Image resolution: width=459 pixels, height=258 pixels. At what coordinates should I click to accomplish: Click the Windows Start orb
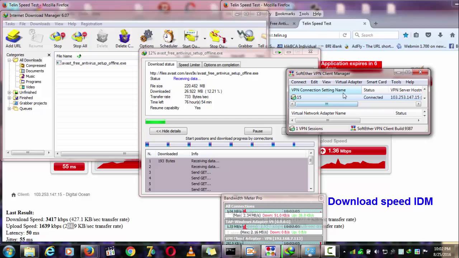pyautogui.click(x=9, y=251)
